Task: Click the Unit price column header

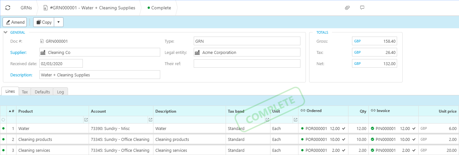Action: point(439,111)
